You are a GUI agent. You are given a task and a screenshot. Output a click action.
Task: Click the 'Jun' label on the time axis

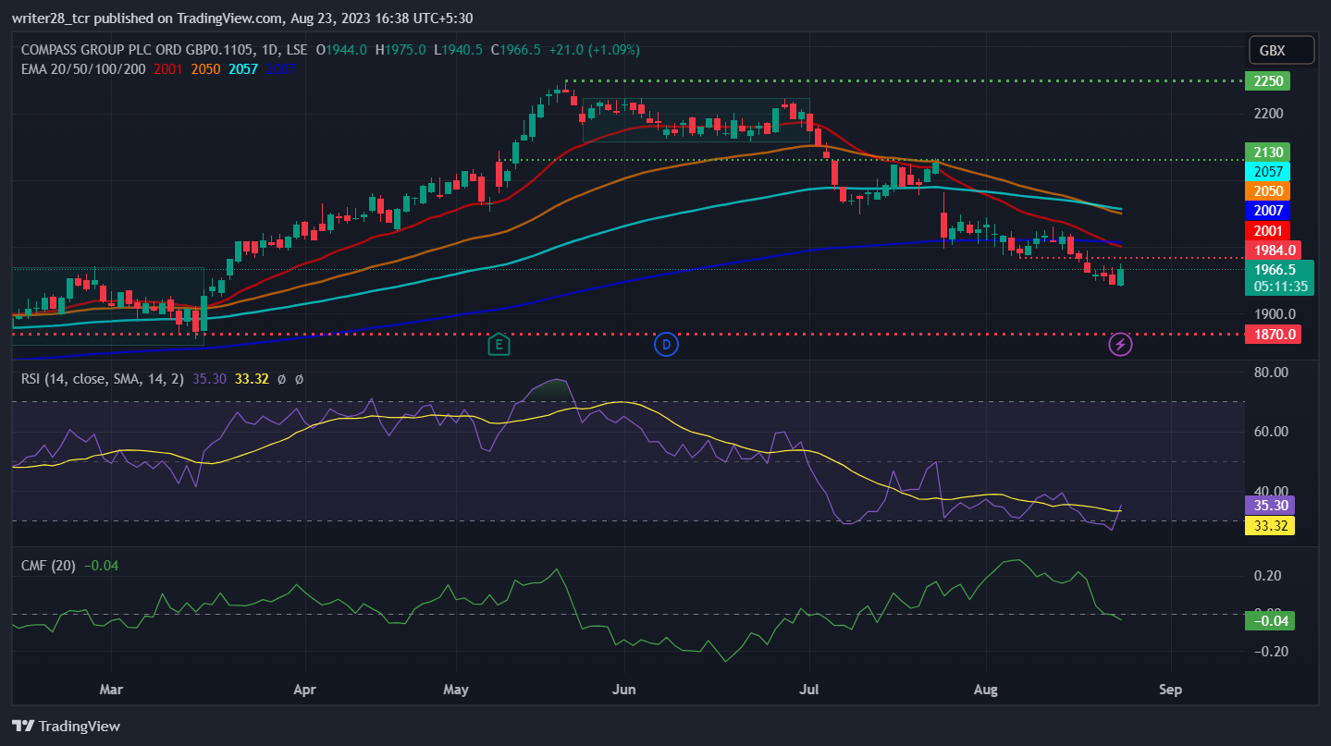tap(624, 690)
